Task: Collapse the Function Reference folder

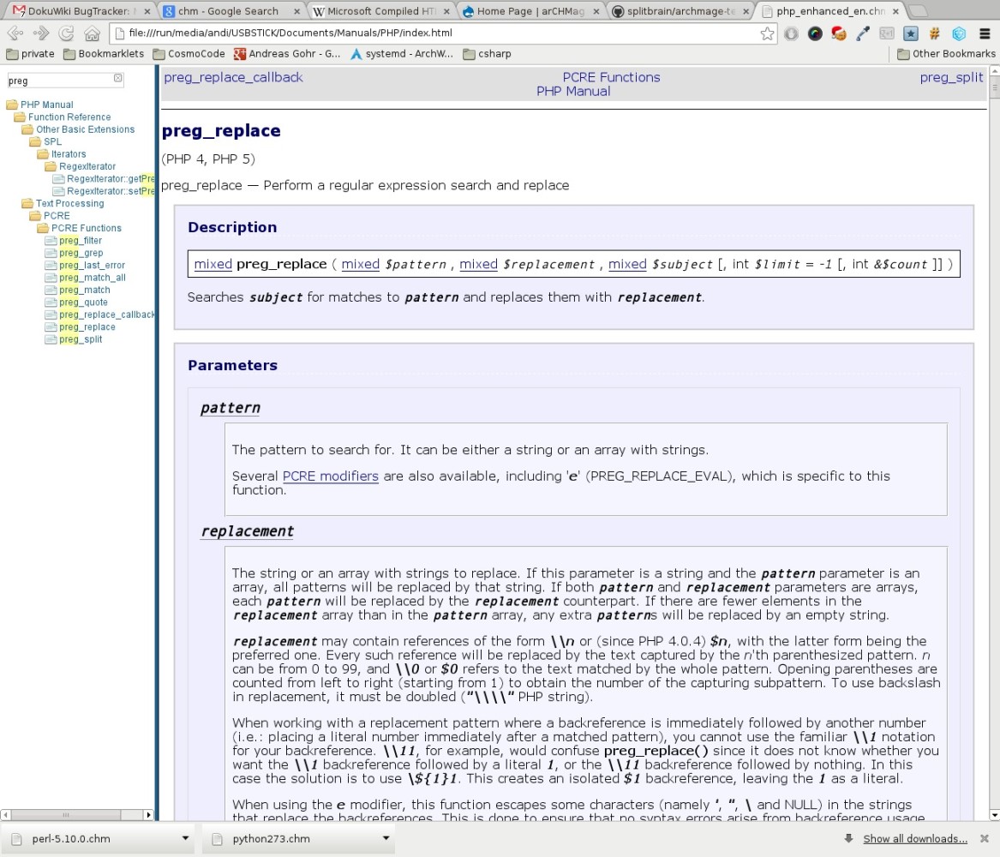Action: (x=20, y=117)
